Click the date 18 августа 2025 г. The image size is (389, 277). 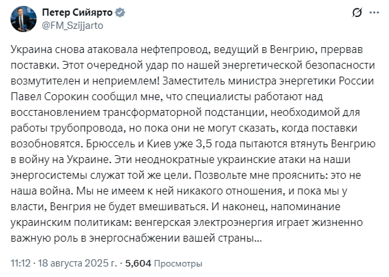77,263
